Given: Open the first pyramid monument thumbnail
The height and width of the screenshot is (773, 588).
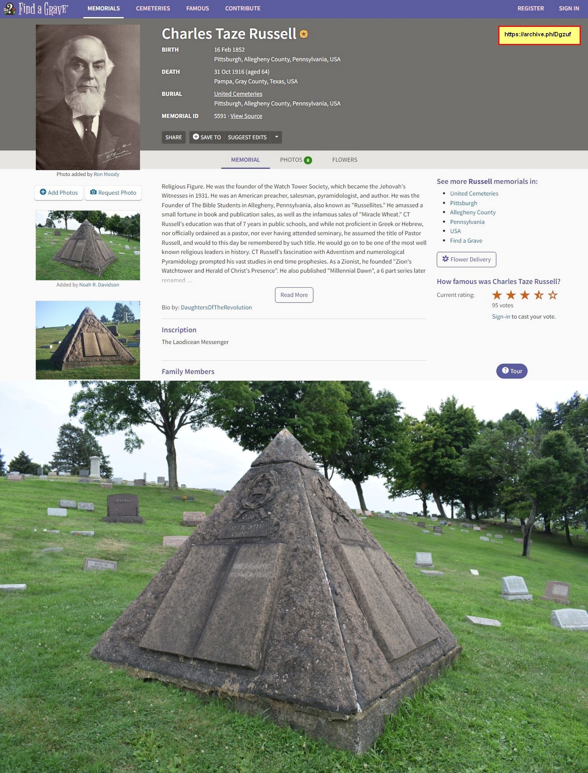Looking at the screenshot, I should 88,245.
